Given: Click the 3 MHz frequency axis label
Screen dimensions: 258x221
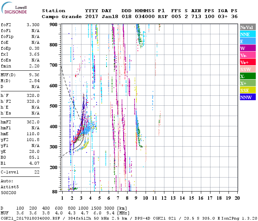Looking at the screenshot, I should [x=81, y=198].
